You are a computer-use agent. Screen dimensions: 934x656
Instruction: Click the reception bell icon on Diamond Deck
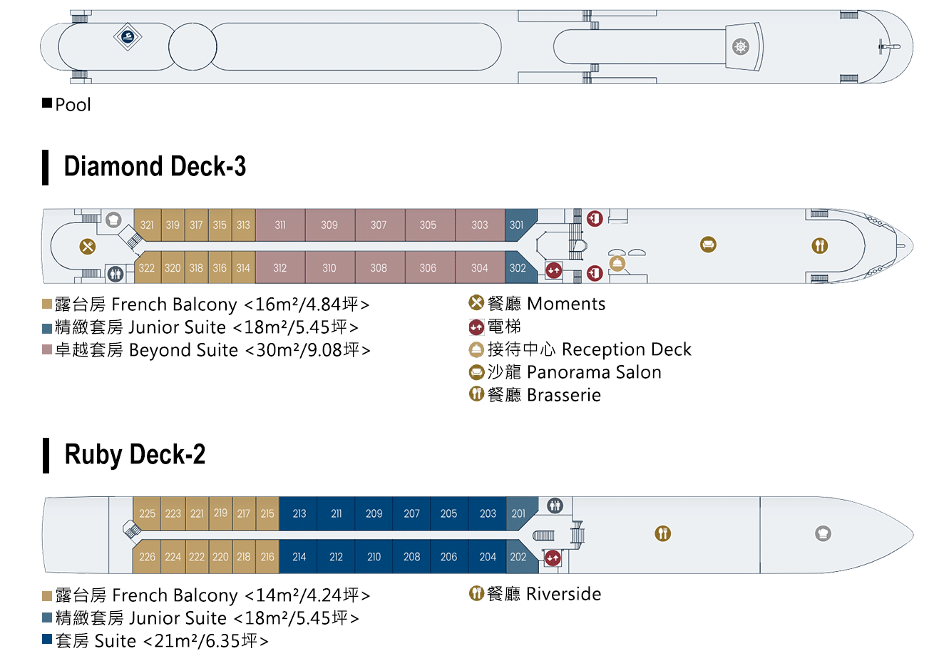click(617, 264)
